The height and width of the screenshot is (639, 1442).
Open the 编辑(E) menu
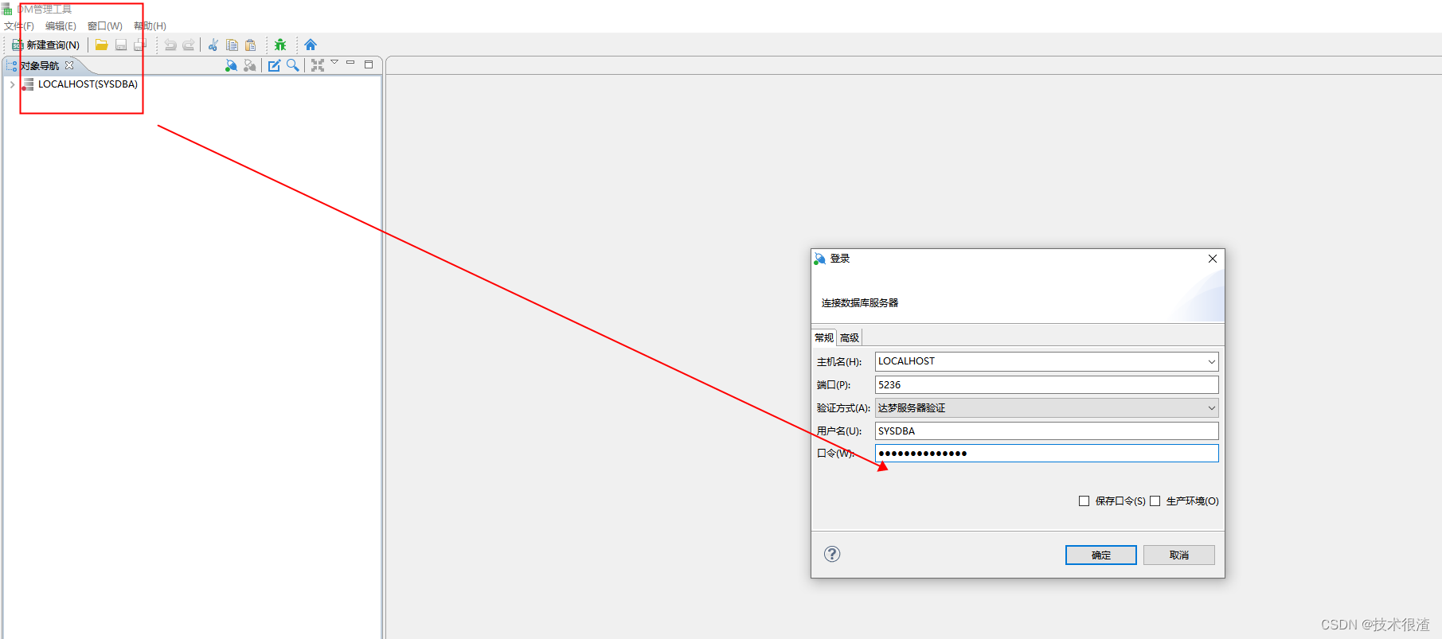[x=61, y=26]
